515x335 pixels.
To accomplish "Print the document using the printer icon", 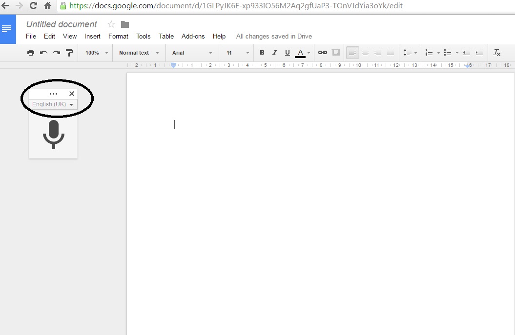I will pos(31,53).
